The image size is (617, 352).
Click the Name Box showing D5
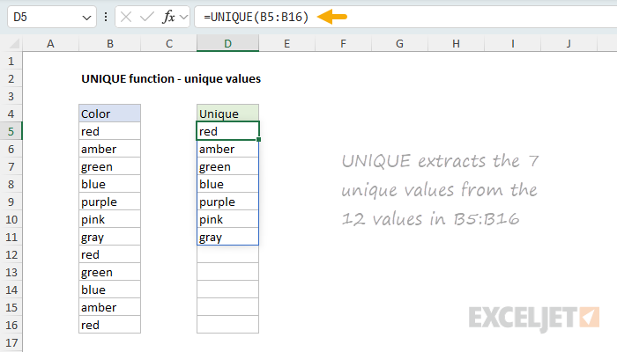coord(52,17)
